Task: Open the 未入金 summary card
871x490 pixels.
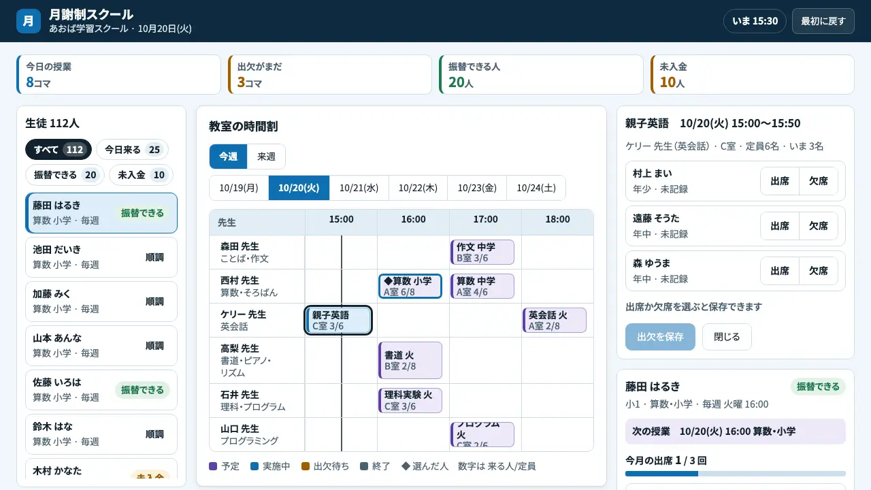Action: [752, 75]
